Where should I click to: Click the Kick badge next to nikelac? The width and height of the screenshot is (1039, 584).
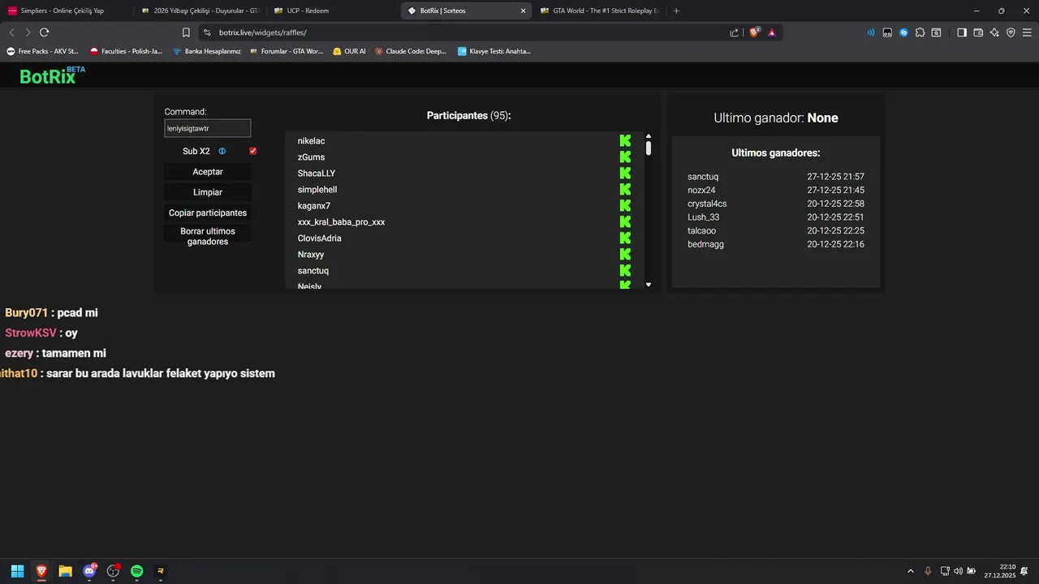click(625, 141)
